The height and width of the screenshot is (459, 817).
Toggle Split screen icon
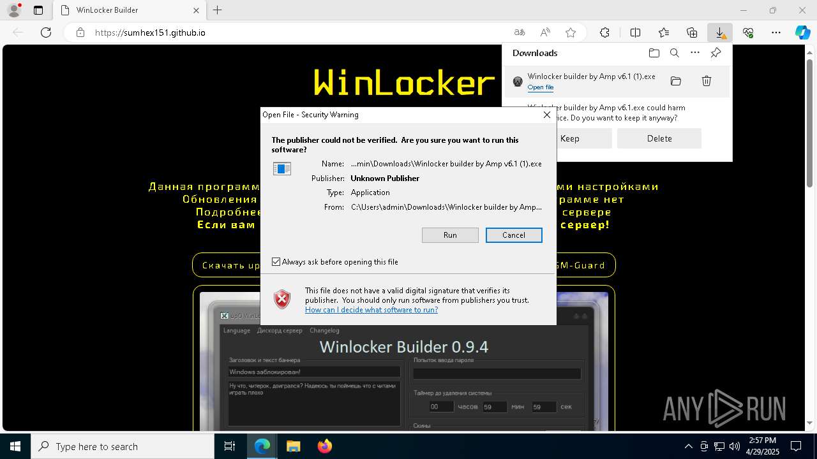pyautogui.click(x=636, y=33)
